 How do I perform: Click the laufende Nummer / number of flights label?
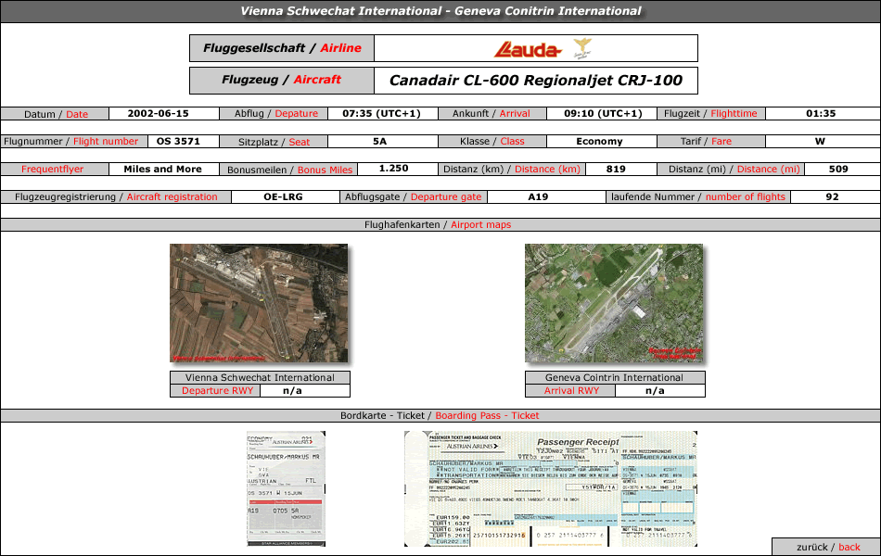(697, 197)
